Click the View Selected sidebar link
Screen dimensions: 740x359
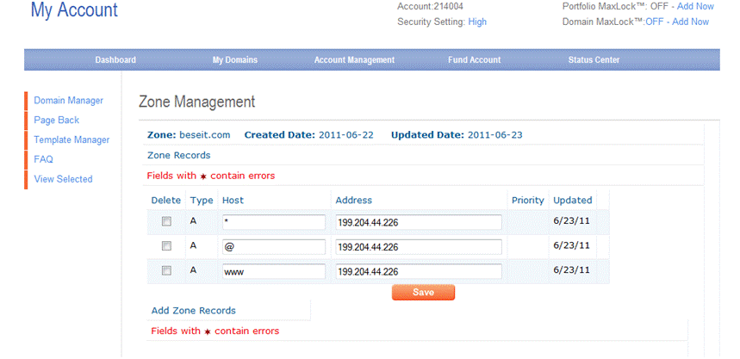[x=63, y=179]
